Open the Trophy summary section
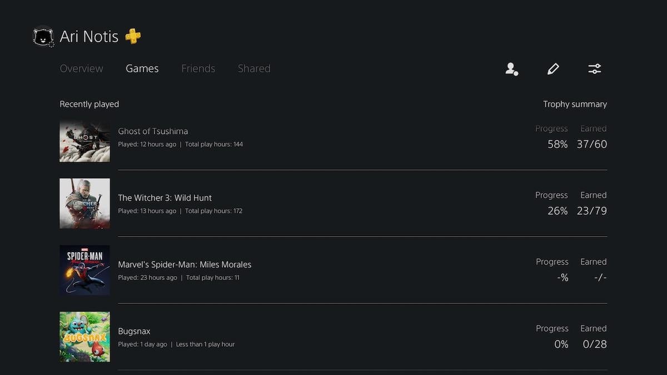 click(575, 103)
